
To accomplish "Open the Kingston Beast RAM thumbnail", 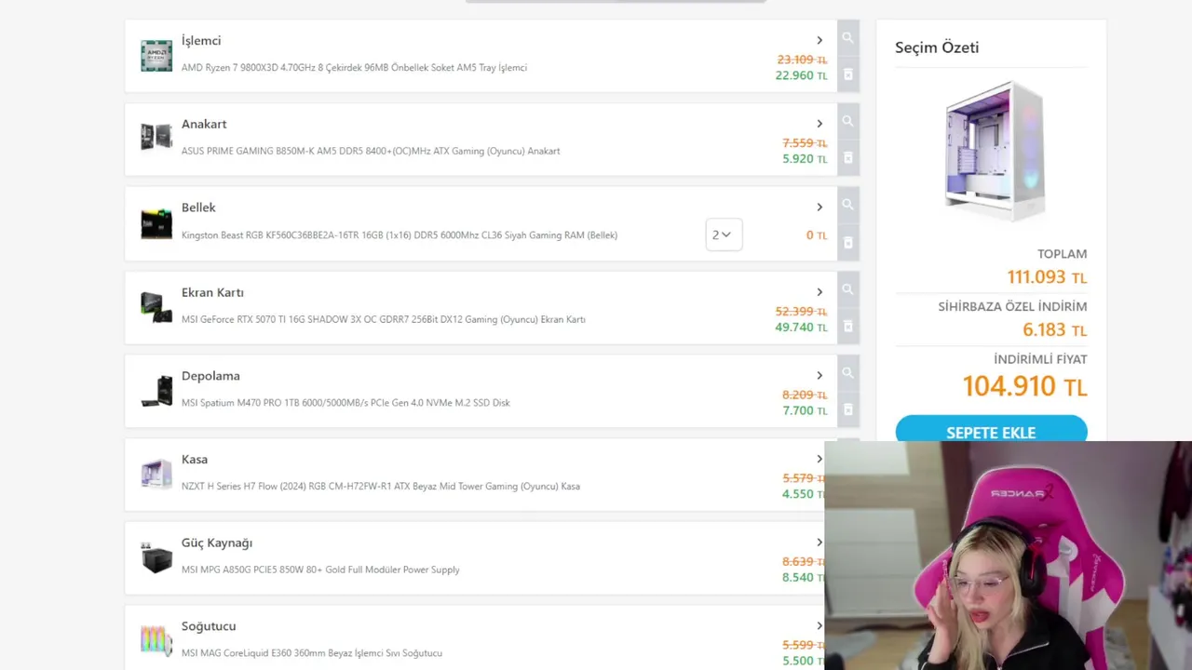I will 156,224.
